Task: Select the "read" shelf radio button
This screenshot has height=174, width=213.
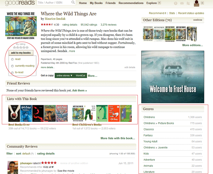Action: [13, 59]
